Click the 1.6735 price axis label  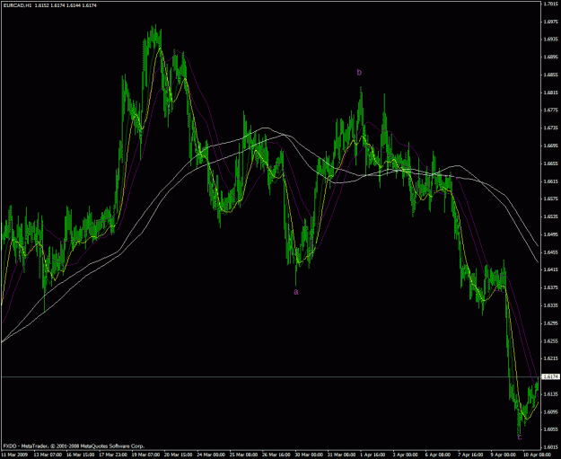pyautogui.click(x=551, y=128)
